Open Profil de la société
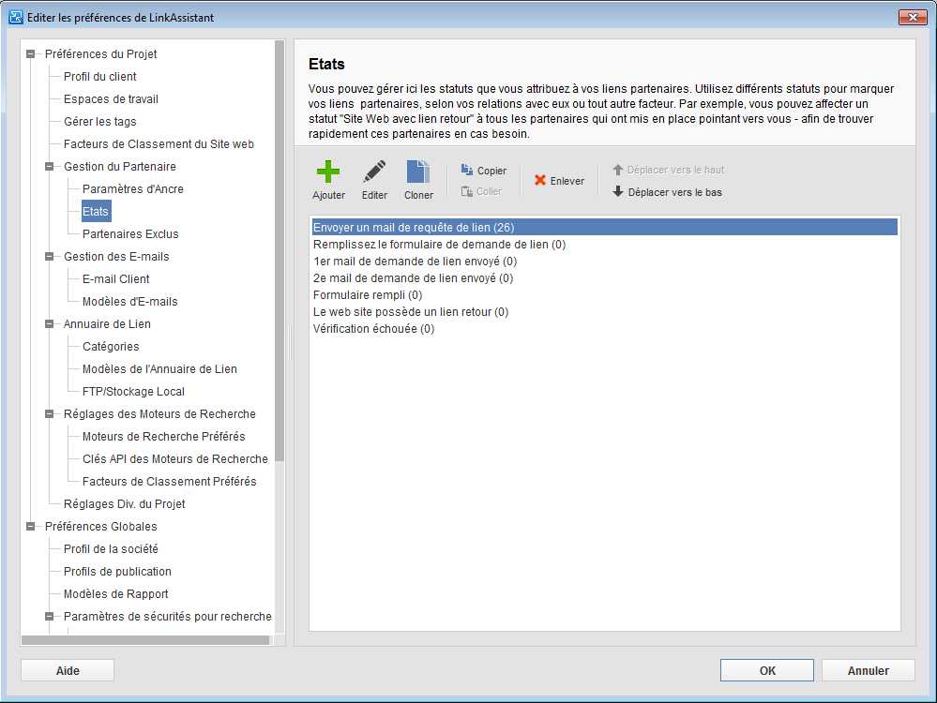 [x=111, y=549]
